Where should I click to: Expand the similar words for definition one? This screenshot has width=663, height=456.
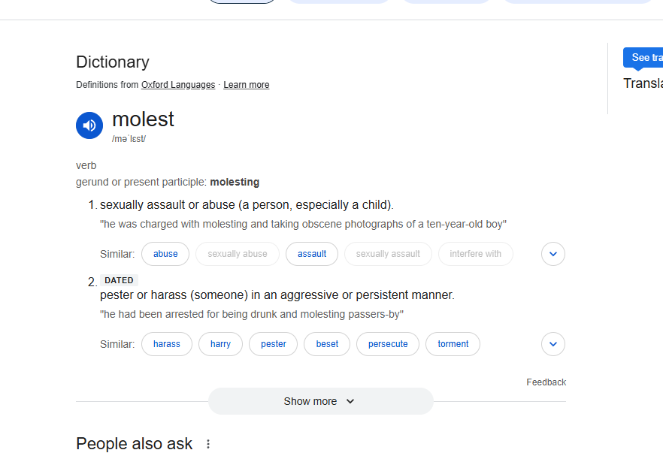click(552, 254)
